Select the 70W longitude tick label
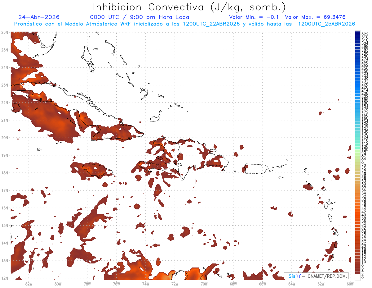This screenshot has height=288, width=372. coord(204,284)
